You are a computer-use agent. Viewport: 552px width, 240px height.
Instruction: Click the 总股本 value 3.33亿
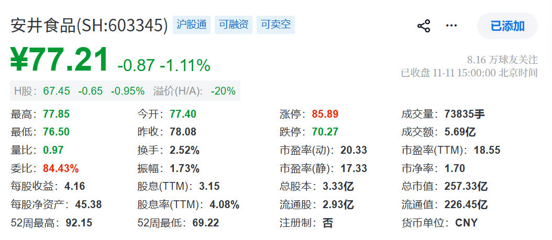click(x=338, y=186)
